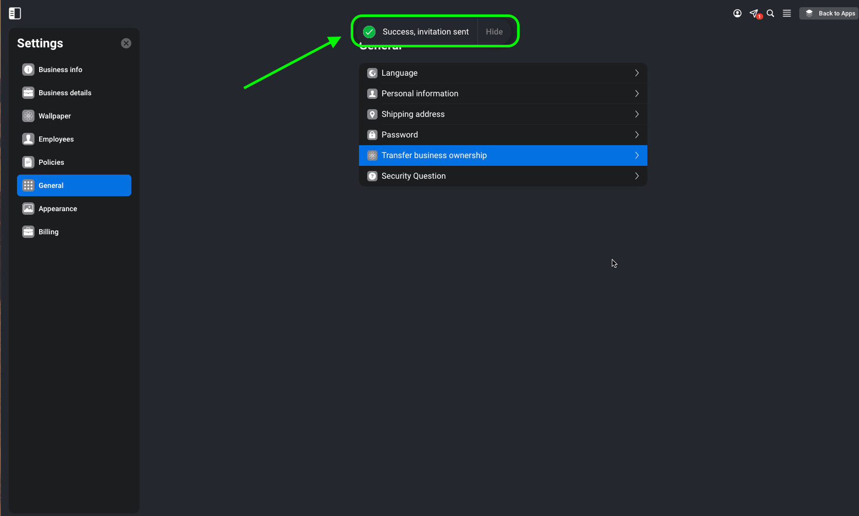The image size is (859, 516).
Task: Click the Policies document icon
Action: [x=28, y=162]
